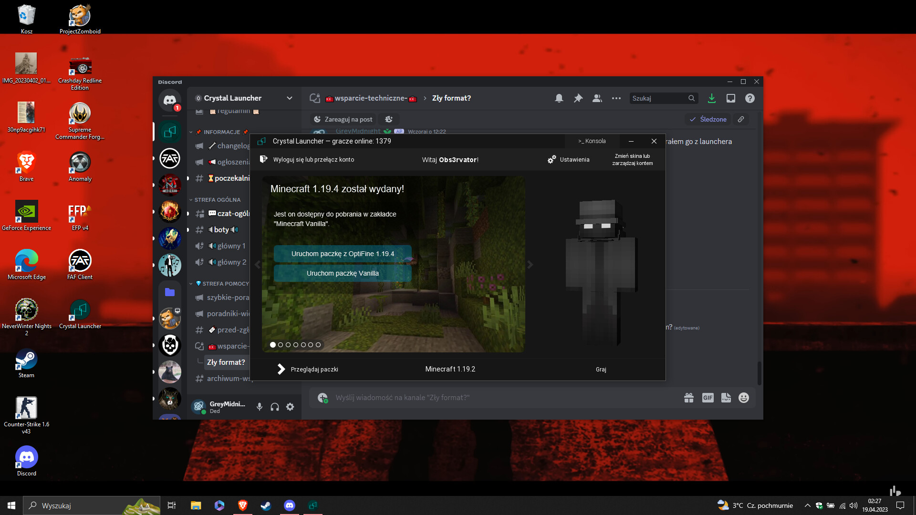
Task: Collapse the STREFA OGÓLNA channel category
Action: coord(217,200)
